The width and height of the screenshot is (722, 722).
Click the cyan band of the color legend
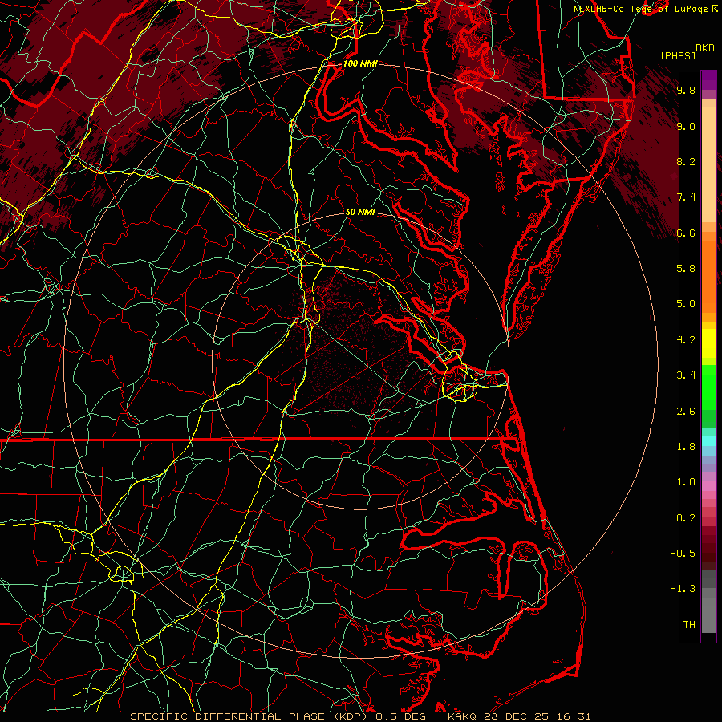(708, 441)
